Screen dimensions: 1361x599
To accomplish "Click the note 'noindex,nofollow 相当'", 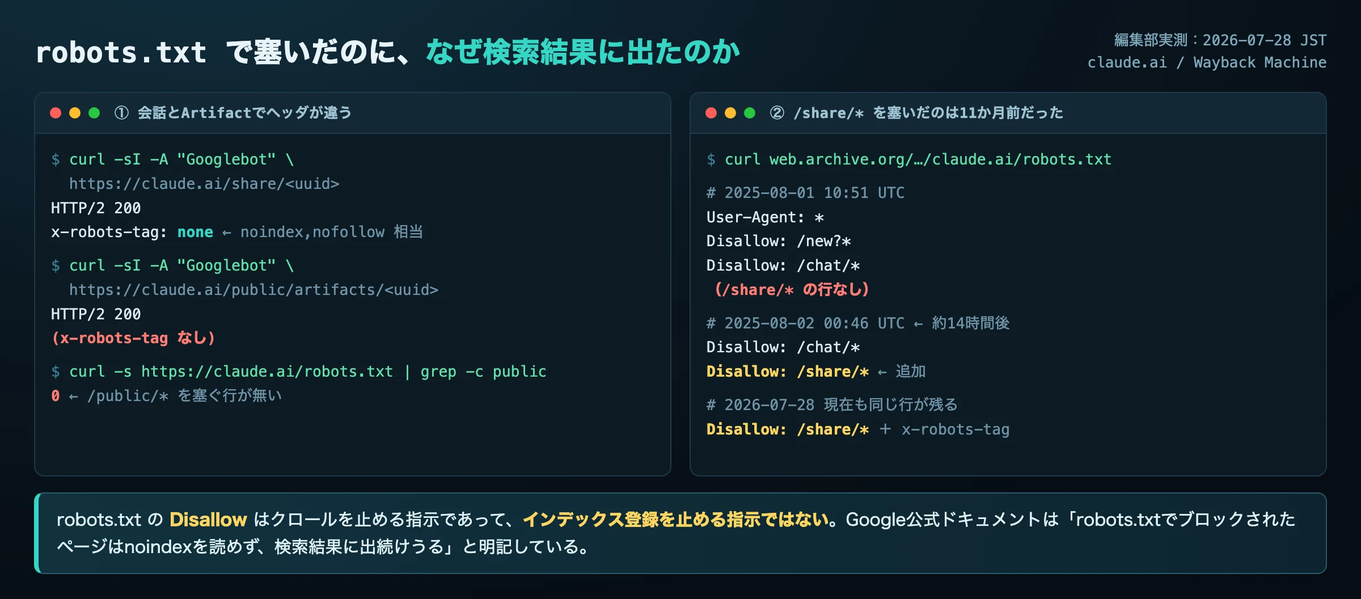I will pyautogui.click(x=332, y=232).
